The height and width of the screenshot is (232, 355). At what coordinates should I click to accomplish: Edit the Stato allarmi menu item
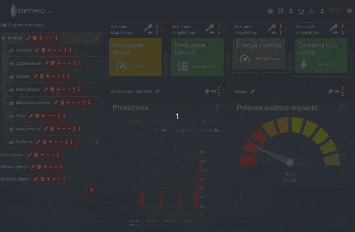[30, 155]
